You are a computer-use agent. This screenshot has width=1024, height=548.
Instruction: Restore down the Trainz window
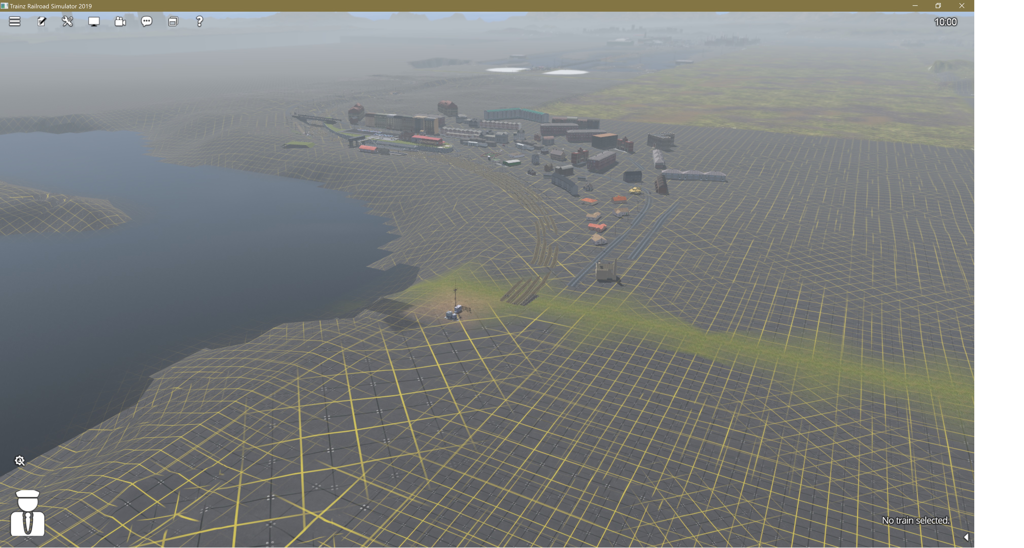[x=938, y=6]
